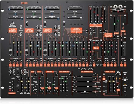Click the Left Input jack
Image resolution: width=134 pixels, height=104 pixels.
click(x=111, y=15)
